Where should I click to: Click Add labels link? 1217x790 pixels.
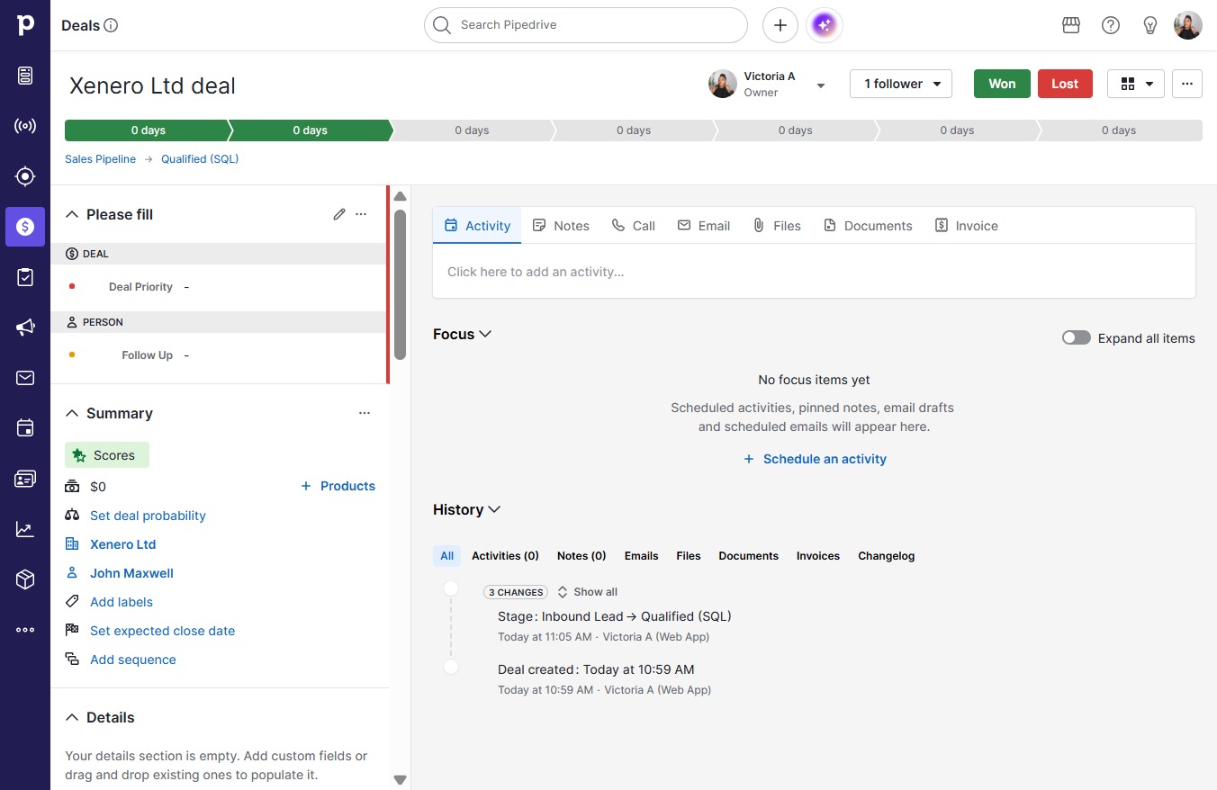122,602
